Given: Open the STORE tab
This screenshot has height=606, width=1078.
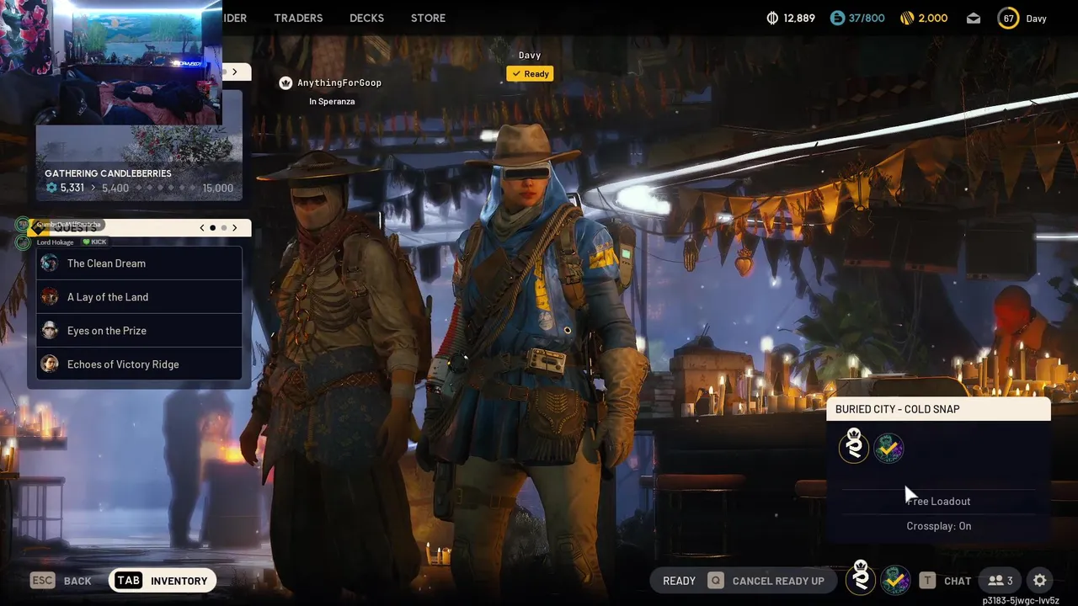Looking at the screenshot, I should click(x=428, y=18).
